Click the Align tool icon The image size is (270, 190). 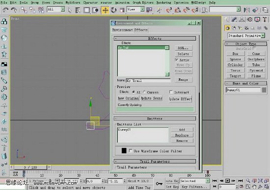click(x=255, y=10)
